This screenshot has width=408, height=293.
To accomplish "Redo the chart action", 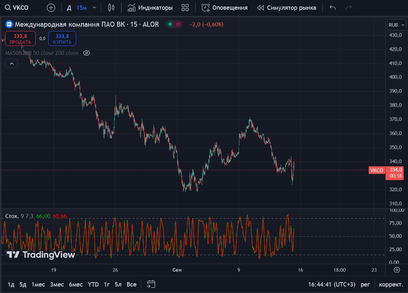I will pos(349,8).
